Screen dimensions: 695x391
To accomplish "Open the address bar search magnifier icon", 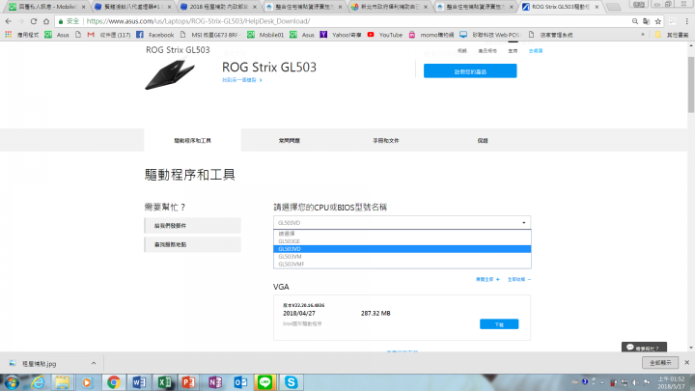I will click(x=635, y=21).
